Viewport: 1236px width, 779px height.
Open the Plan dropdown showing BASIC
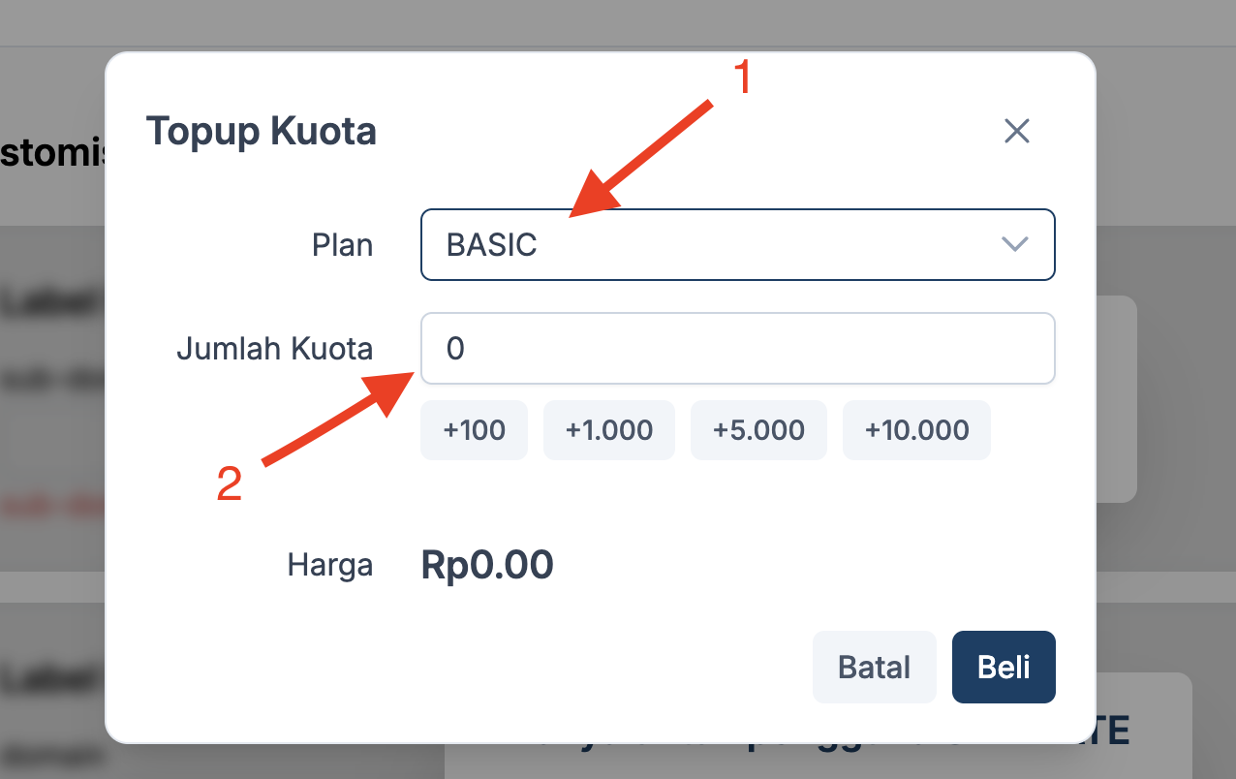[717, 245]
